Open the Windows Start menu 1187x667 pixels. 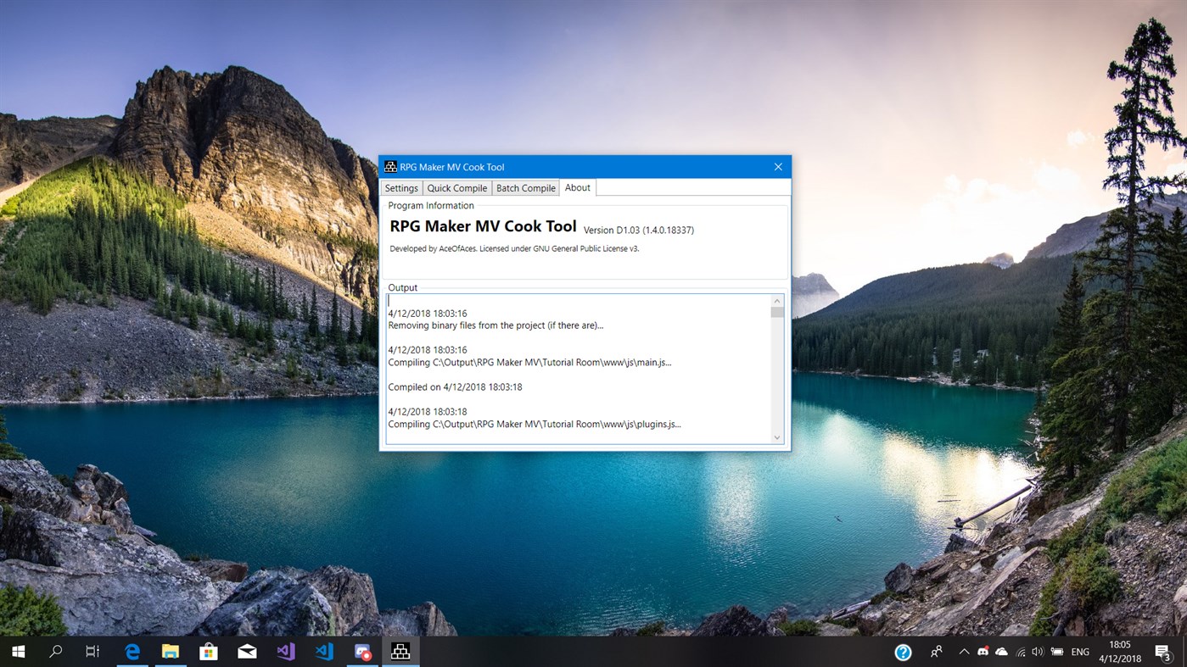coord(18,652)
